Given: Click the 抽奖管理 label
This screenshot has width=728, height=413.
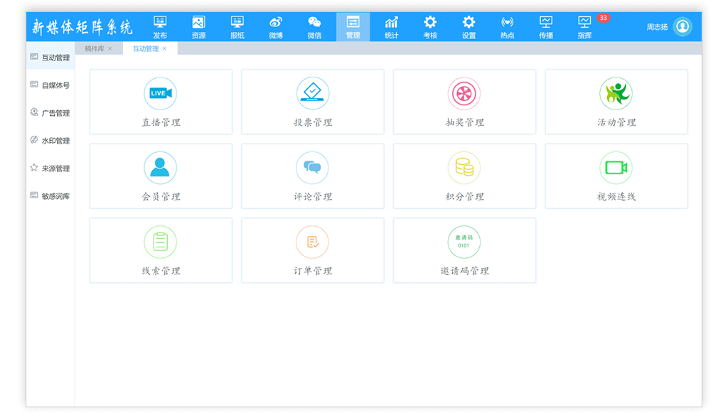Looking at the screenshot, I should click(x=464, y=122).
